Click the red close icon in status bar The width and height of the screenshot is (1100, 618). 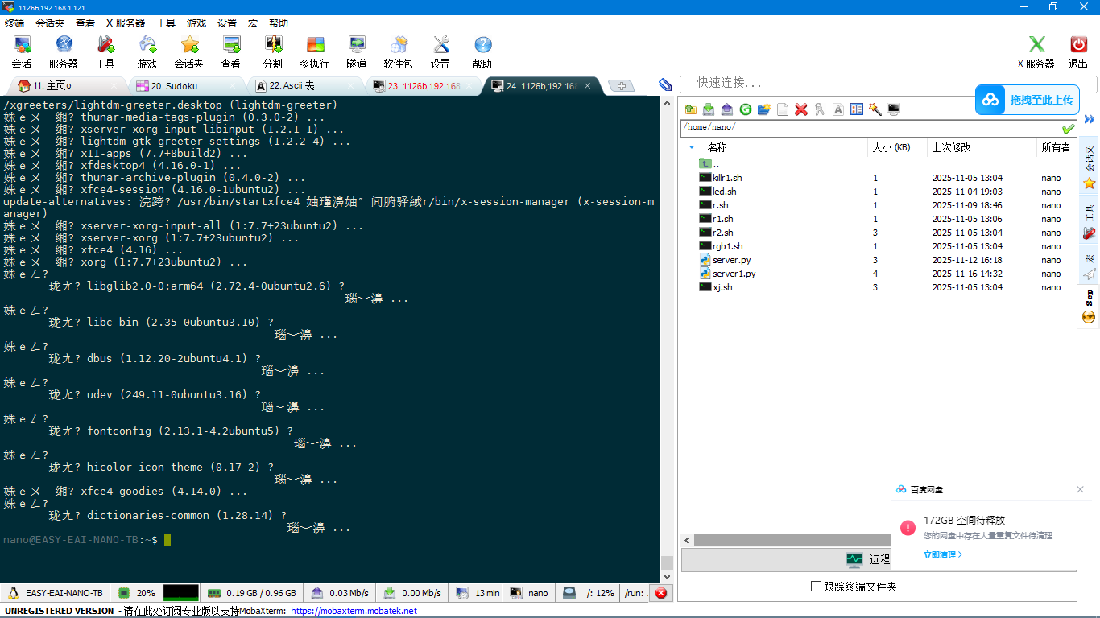click(x=661, y=593)
